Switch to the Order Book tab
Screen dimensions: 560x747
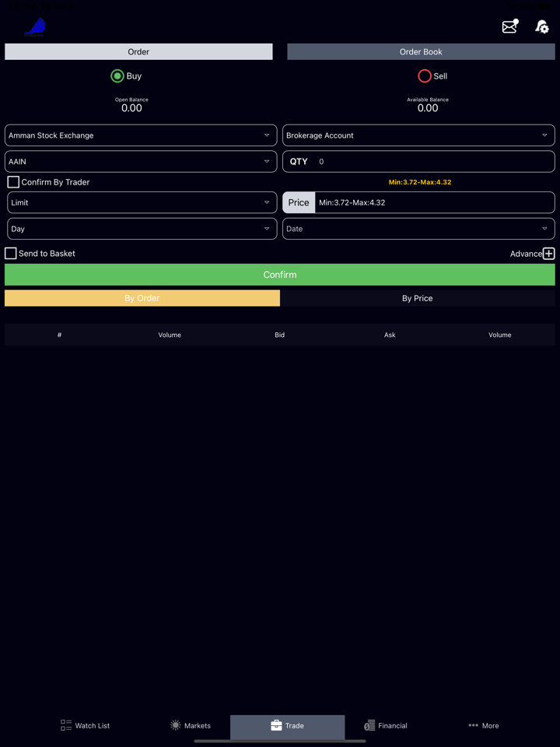tap(421, 52)
